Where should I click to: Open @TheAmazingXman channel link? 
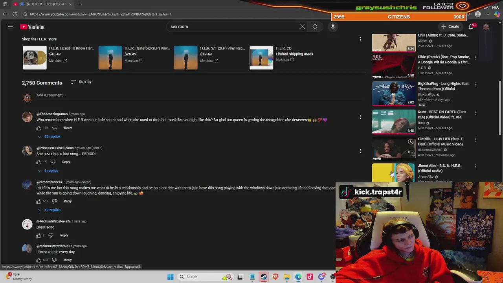pyautogui.click(x=52, y=114)
